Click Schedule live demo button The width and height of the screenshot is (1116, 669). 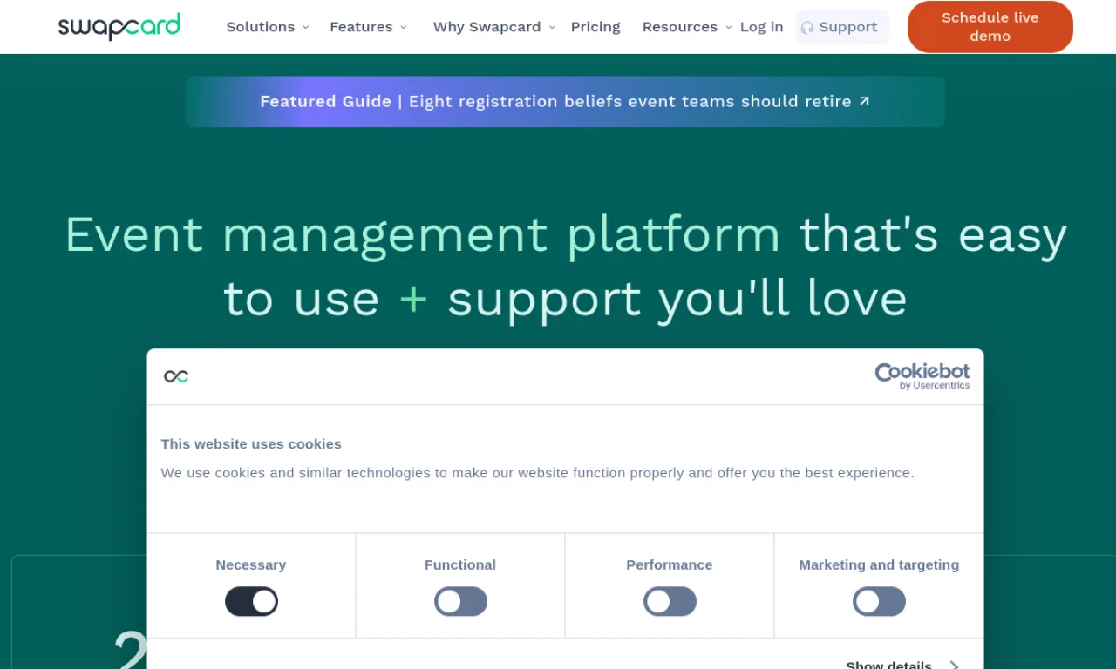(990, 27)
